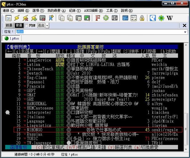Viewport: 190px width, 158px height.
Task: Toggle the 閃爍 blink checkbox
Action: click(x=26, y=25)
